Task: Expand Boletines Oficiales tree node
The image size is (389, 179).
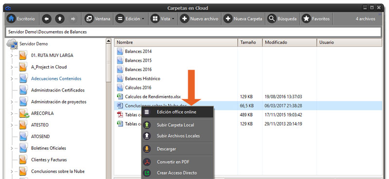Action: point(12,148)
